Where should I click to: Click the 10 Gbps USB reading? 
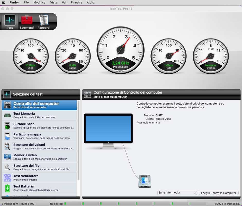coord(30,65)
